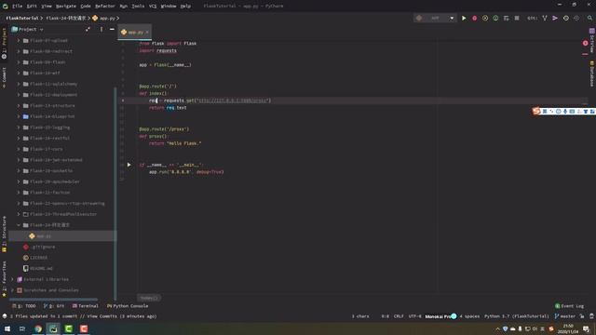Open the Git tool window at bottom
Viewport: 596px width, 335px height.
[x=54, y=306]
